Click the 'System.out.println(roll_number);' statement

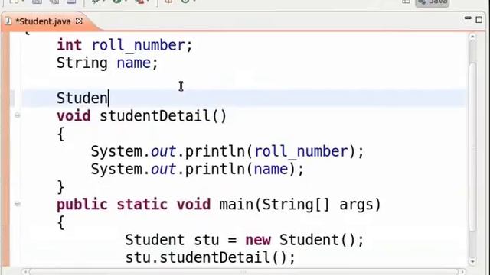[x=227, y=151]
